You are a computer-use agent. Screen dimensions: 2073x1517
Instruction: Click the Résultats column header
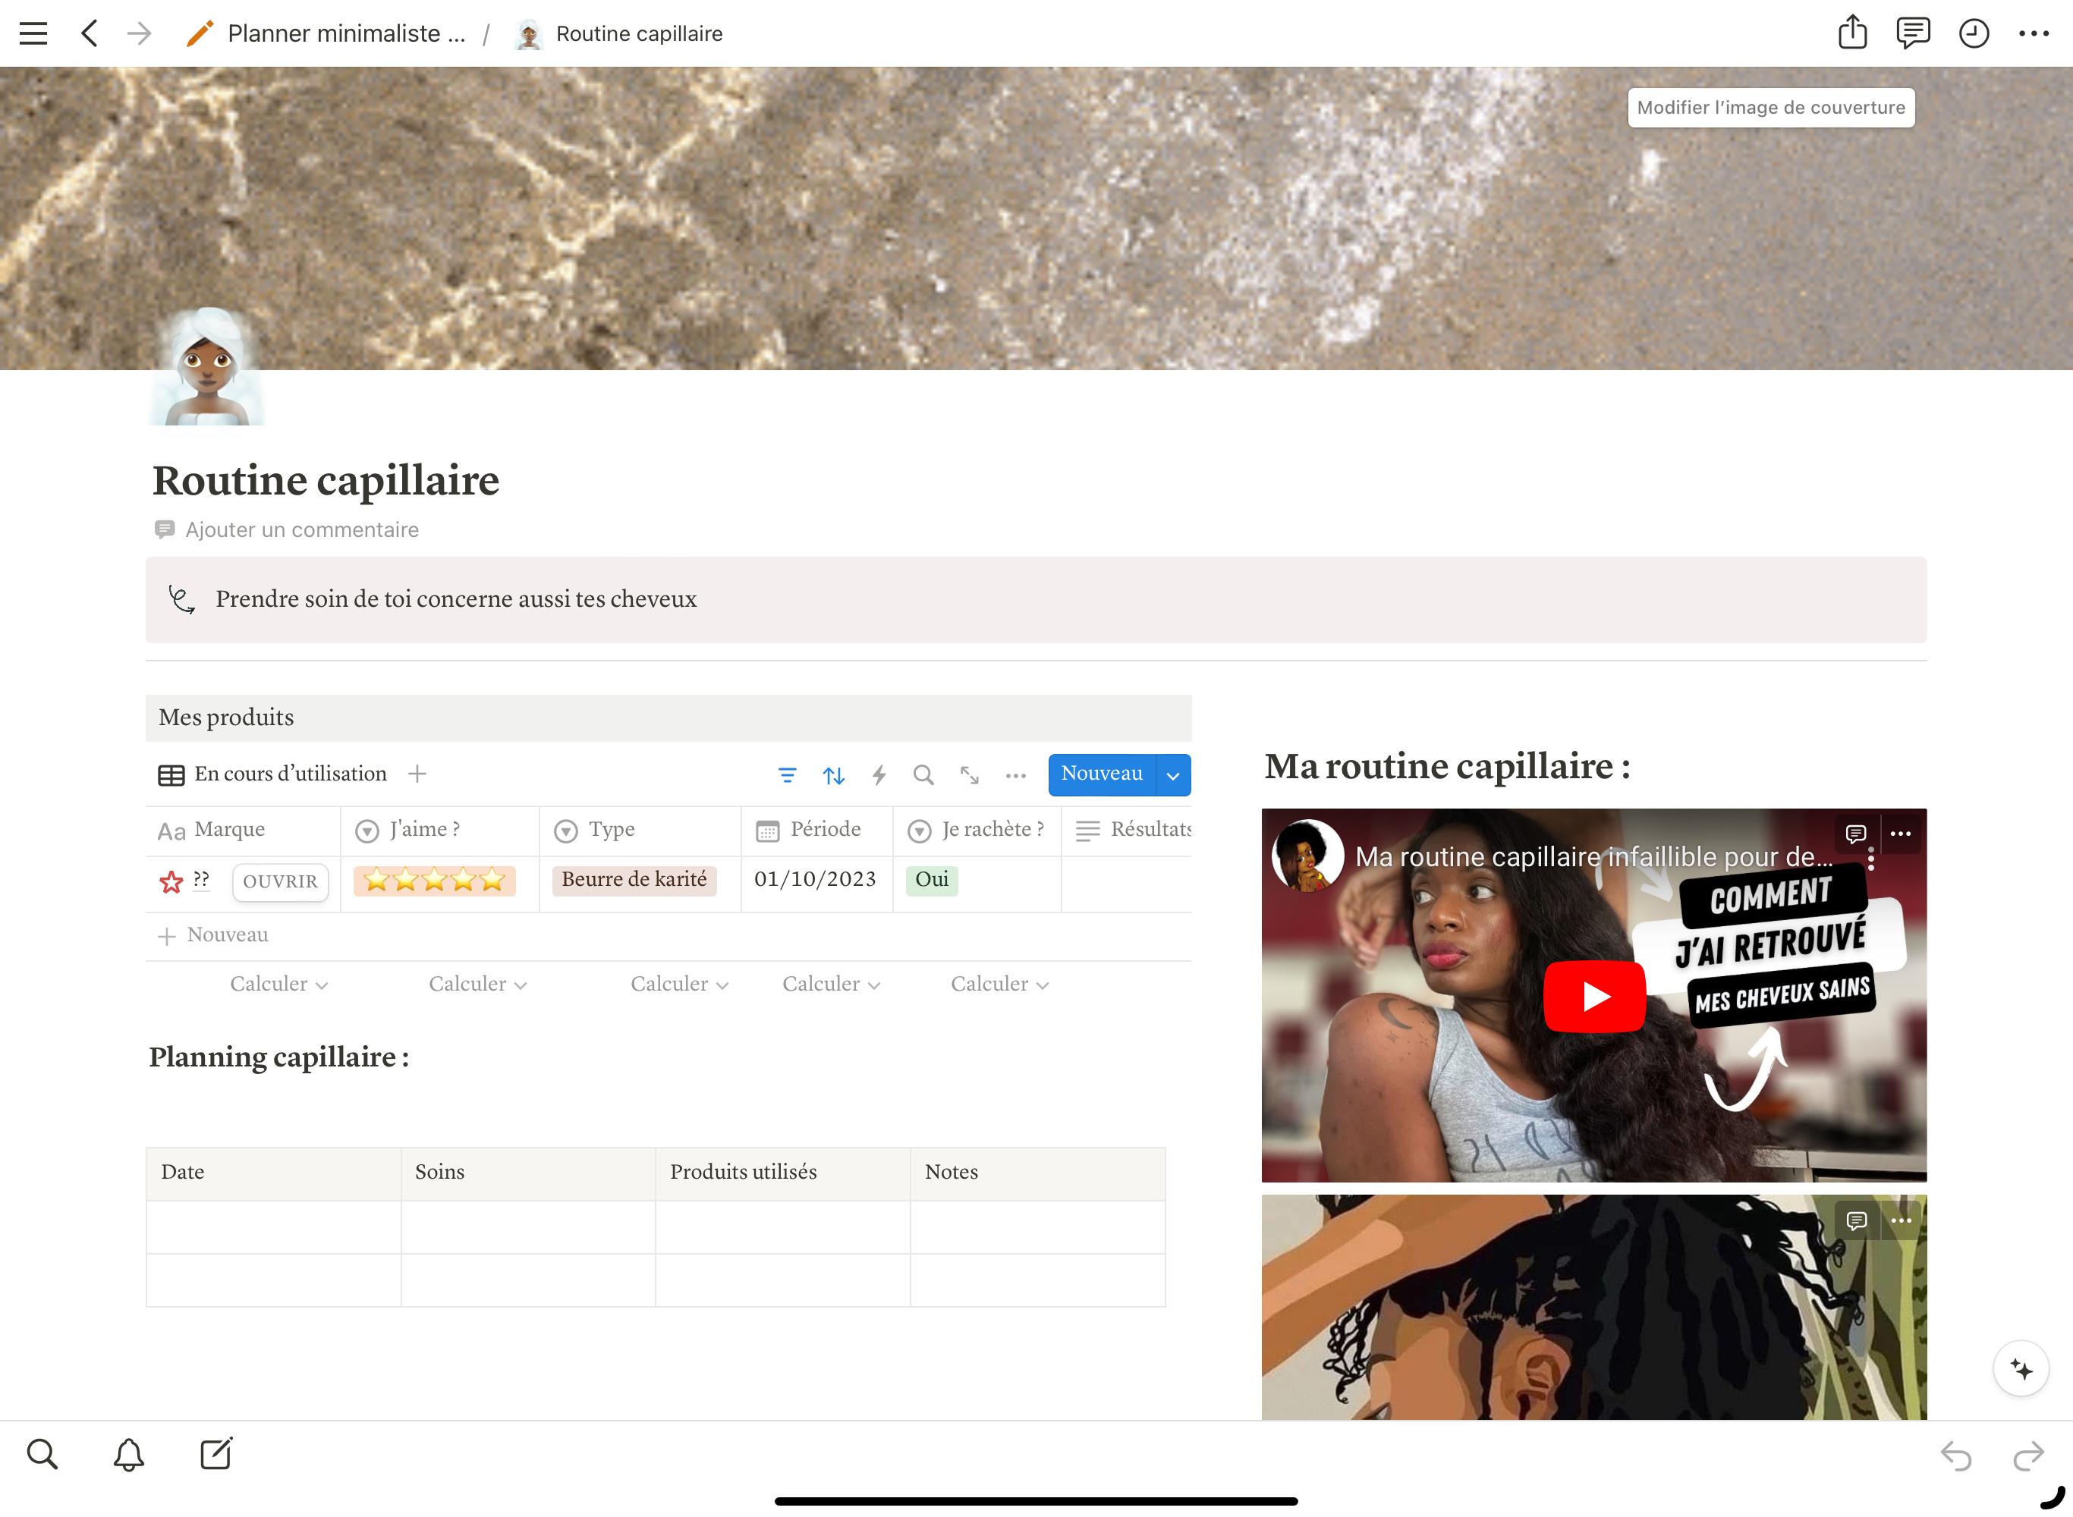pyautogui.click(x=1127, y=830)
